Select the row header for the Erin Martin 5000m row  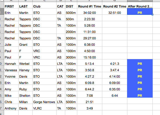pyautogui.click(x=2, y=12)
